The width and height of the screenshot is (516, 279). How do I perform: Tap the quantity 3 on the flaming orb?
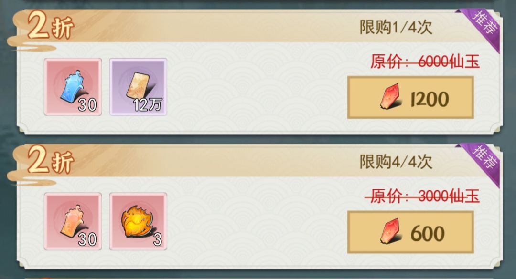158,239
